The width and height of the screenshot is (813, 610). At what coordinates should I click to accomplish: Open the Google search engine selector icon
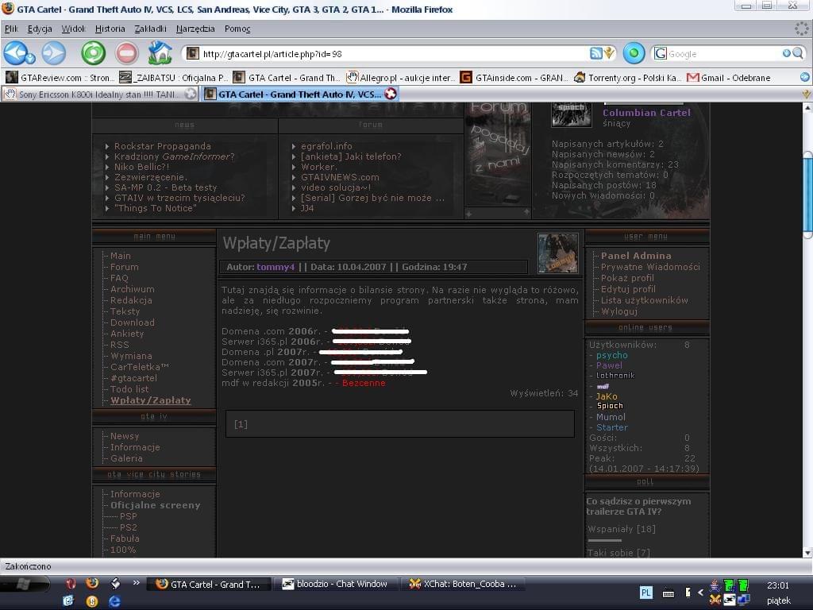click(x=660, y=53)
